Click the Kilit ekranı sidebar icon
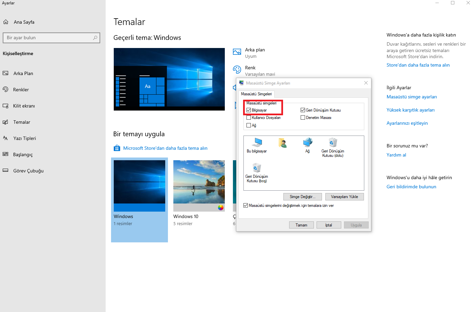The image size is (475, 312). [x=5, y=106]
